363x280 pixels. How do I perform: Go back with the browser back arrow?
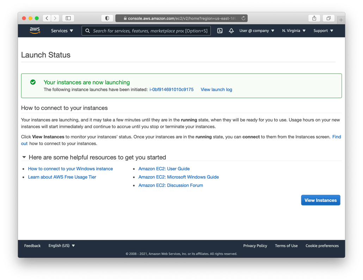pos(47,18)
